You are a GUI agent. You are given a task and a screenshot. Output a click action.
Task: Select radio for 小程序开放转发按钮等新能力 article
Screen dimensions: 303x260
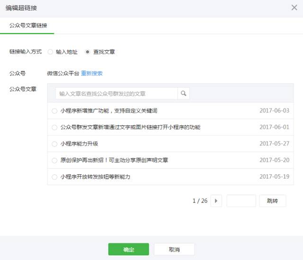coord(55,177)
